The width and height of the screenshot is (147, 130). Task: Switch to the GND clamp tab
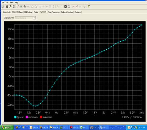pyautogui.click(x=28, y=12)
